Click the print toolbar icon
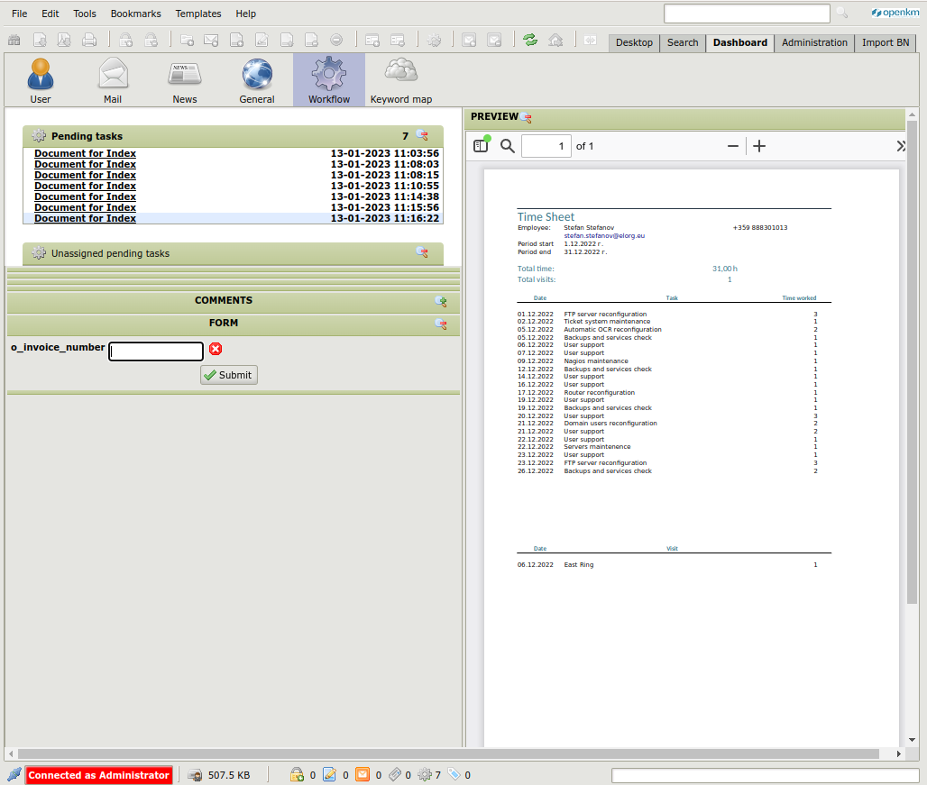The width and height of the screenshot is (927, 785). coord(88,40)
